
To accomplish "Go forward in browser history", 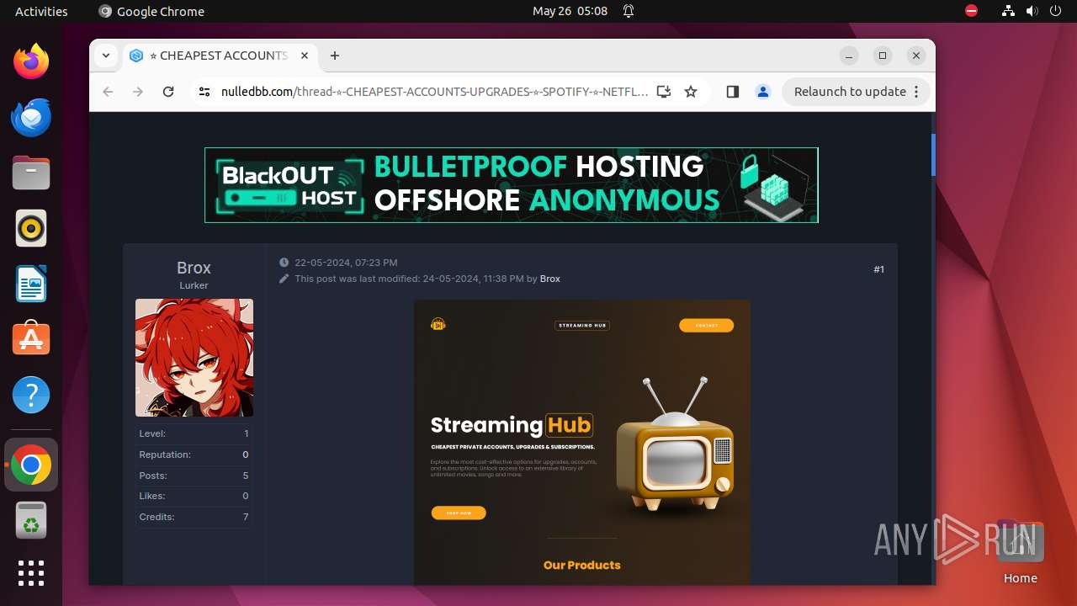I will [x=138, y=92].
